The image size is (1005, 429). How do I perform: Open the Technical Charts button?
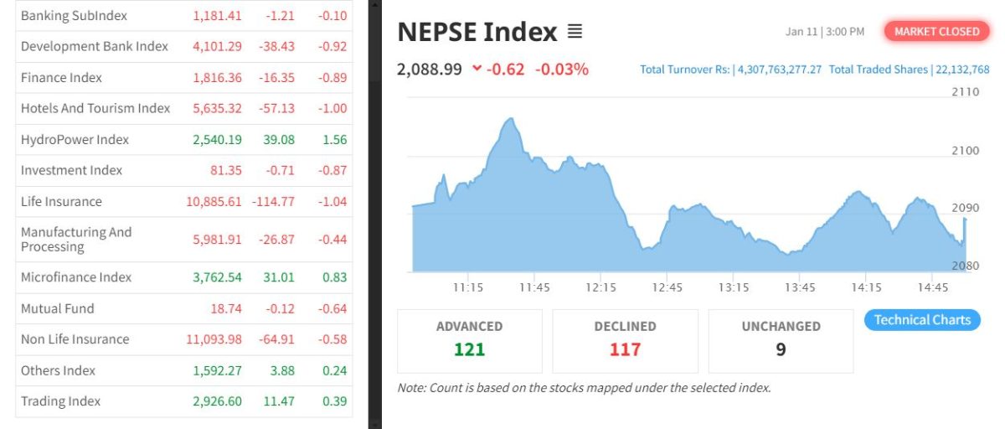921,320
